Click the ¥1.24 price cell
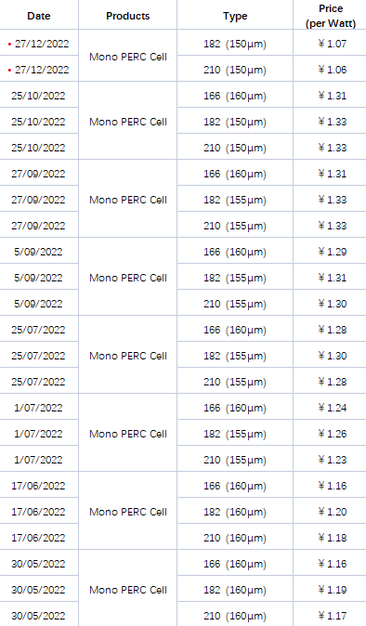This screenshot has height=626, width=366. pos(332,408)
